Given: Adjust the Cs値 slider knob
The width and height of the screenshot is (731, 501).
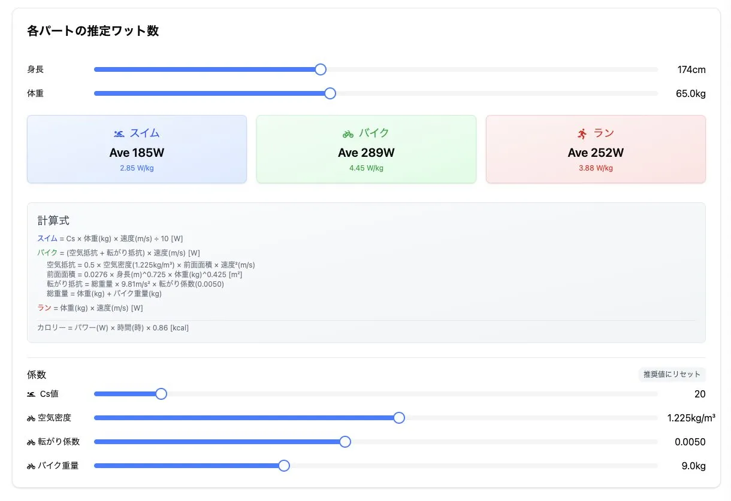Looking at the screenshot, I should 161,394.
